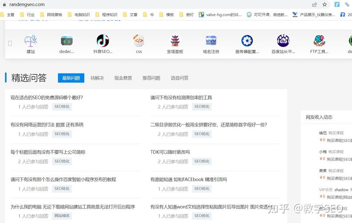Screen dimensions: 352x223
Task: Bookmark this page with star icon
Action: [x=325, y=4]
